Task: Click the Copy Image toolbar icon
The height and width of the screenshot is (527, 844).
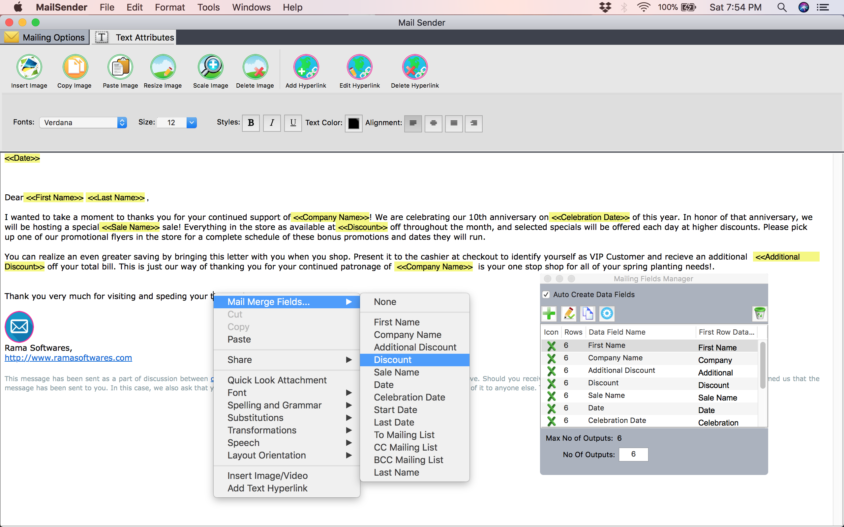Action: pyautogui.click(x=75, y=67)
